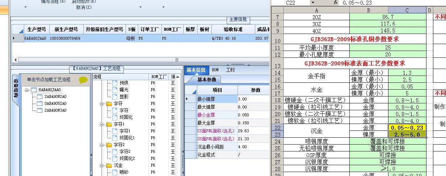Screen dimensions: 446x176
Task: Click the 字符1 folder icon
Action: (x=109, y=124)
